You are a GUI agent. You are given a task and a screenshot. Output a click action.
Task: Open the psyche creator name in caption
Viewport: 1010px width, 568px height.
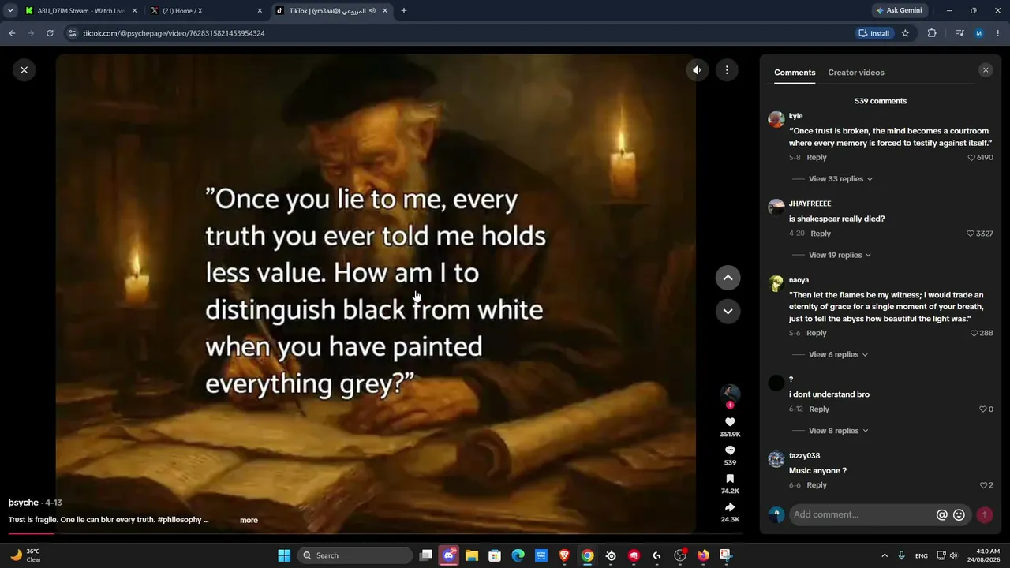pos(24,503)
